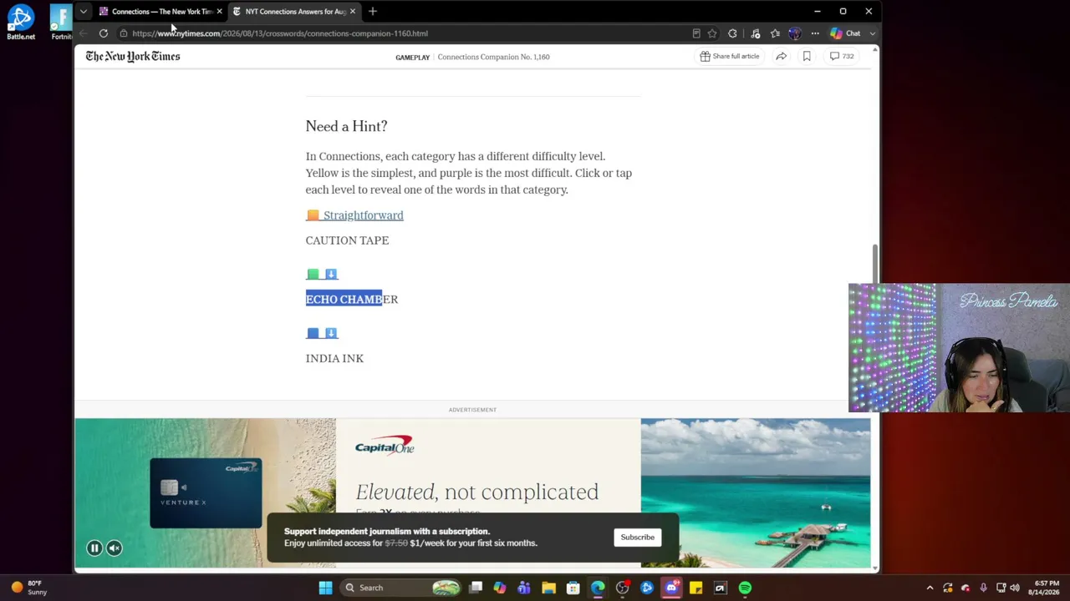Unmute the ad video sound

point(115,548)
